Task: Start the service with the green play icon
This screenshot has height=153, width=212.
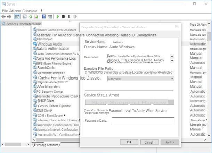Action: click(x=58, y=16)
